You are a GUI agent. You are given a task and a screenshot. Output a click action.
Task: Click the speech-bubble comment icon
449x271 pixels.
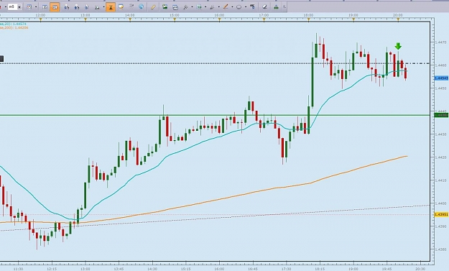121,6
